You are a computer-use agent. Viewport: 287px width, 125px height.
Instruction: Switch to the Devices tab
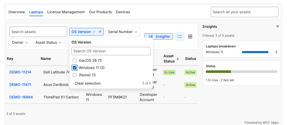coord(123,12)
